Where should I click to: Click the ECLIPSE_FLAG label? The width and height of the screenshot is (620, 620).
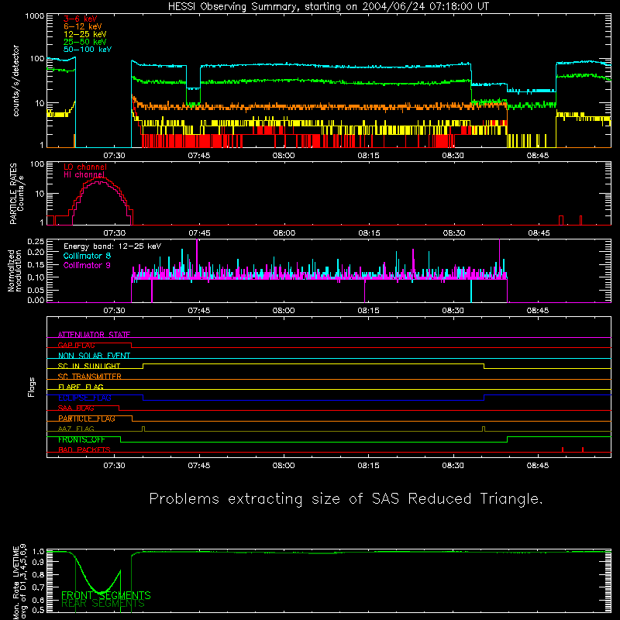pos(84,398)
